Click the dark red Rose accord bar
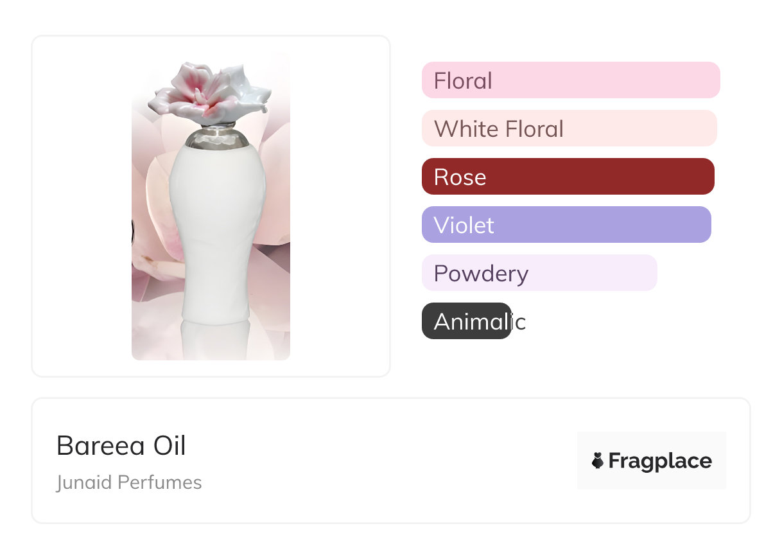The image size is (782, 555). click(x=568, y=177)
